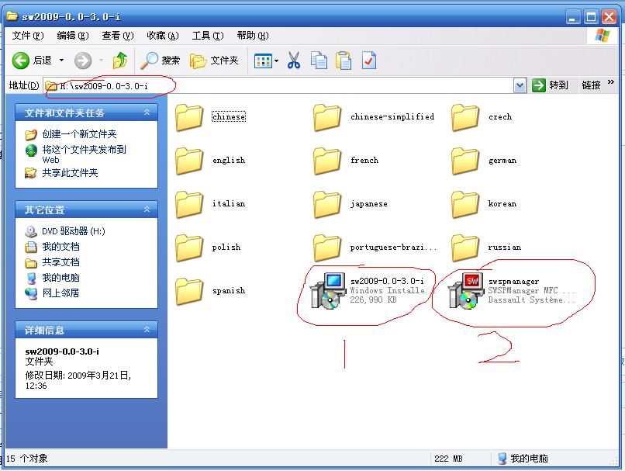Image resolution: width=625 pixels, height=471 pixels.
Task: Select the russian folder icon
Action: [465, 248]
